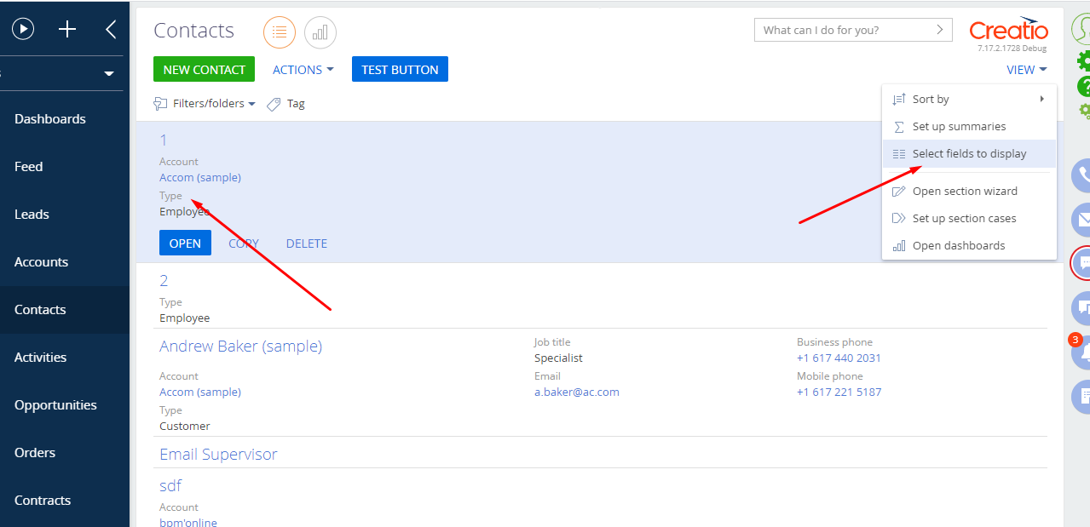1090x527 pixels.
Task: Switch to the analytics chart view icon
Action: (320, 32)
